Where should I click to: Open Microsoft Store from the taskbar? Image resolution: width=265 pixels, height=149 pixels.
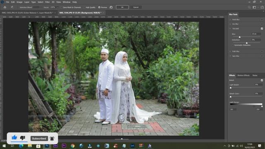click(39, 146)
